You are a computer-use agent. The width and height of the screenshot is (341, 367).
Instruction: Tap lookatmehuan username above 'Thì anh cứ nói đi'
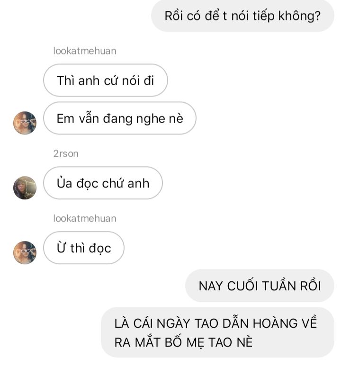click(x=85, y=51)
